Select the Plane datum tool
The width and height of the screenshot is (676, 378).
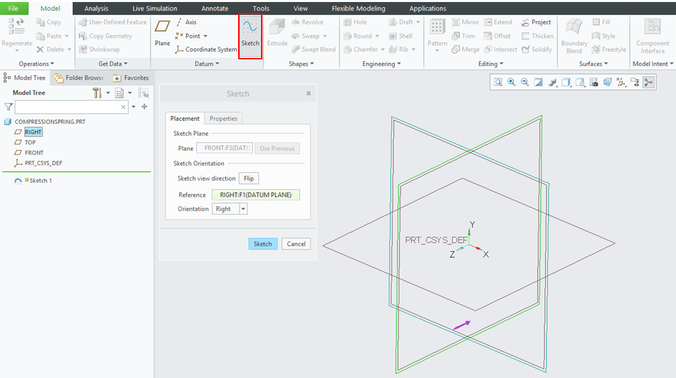click(163, 33)
